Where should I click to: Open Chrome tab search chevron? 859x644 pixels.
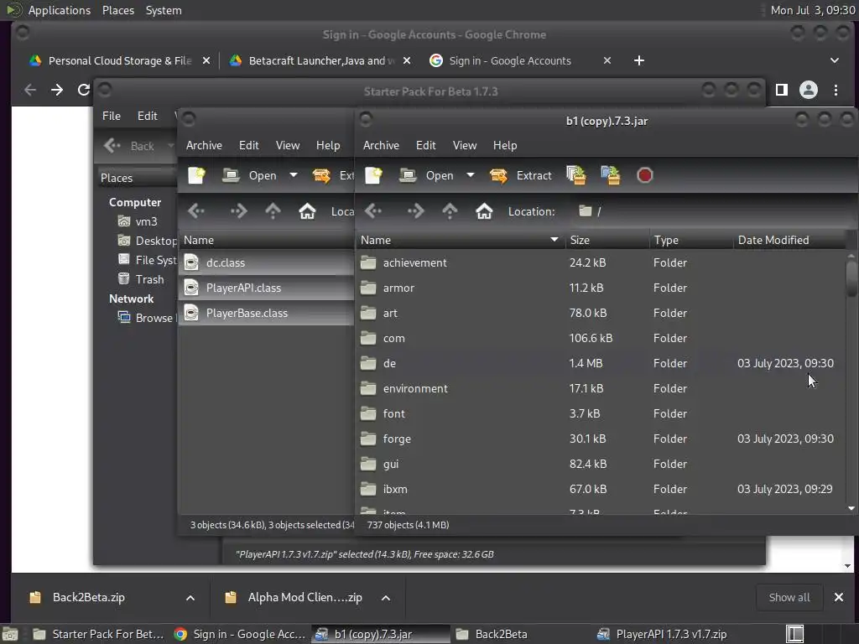835,60
